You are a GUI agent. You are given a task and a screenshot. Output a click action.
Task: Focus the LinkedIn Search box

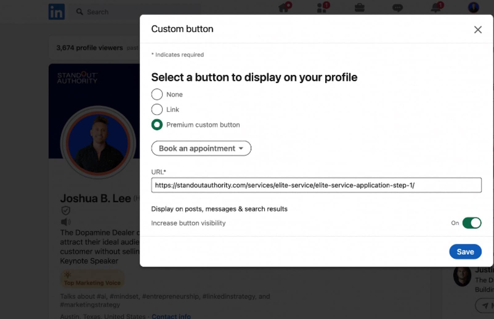[x=136, y=12]
